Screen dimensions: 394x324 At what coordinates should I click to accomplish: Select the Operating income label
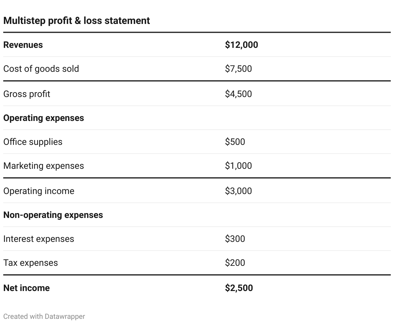(39, 191)
